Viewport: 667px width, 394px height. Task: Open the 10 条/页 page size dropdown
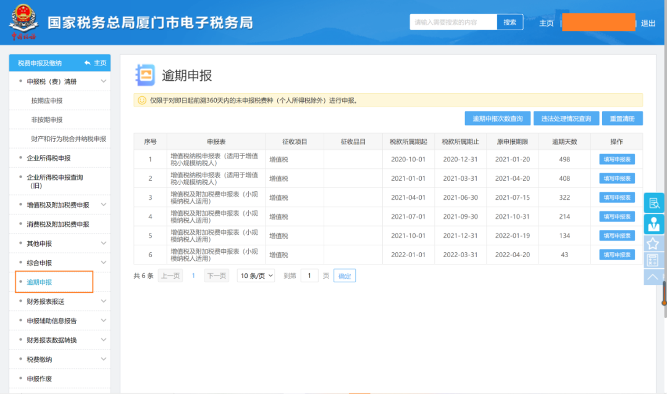click(x=256, y=276)
